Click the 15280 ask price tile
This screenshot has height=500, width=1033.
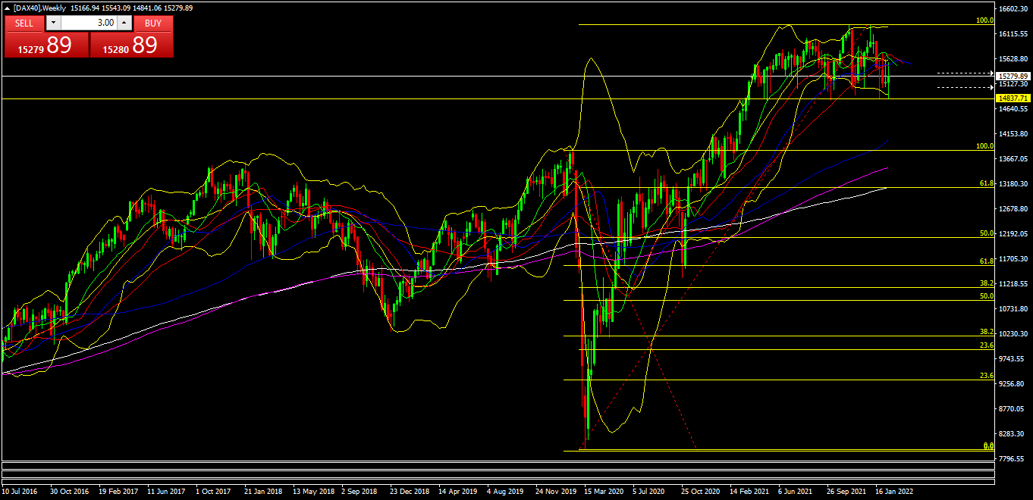coord(131,45)
